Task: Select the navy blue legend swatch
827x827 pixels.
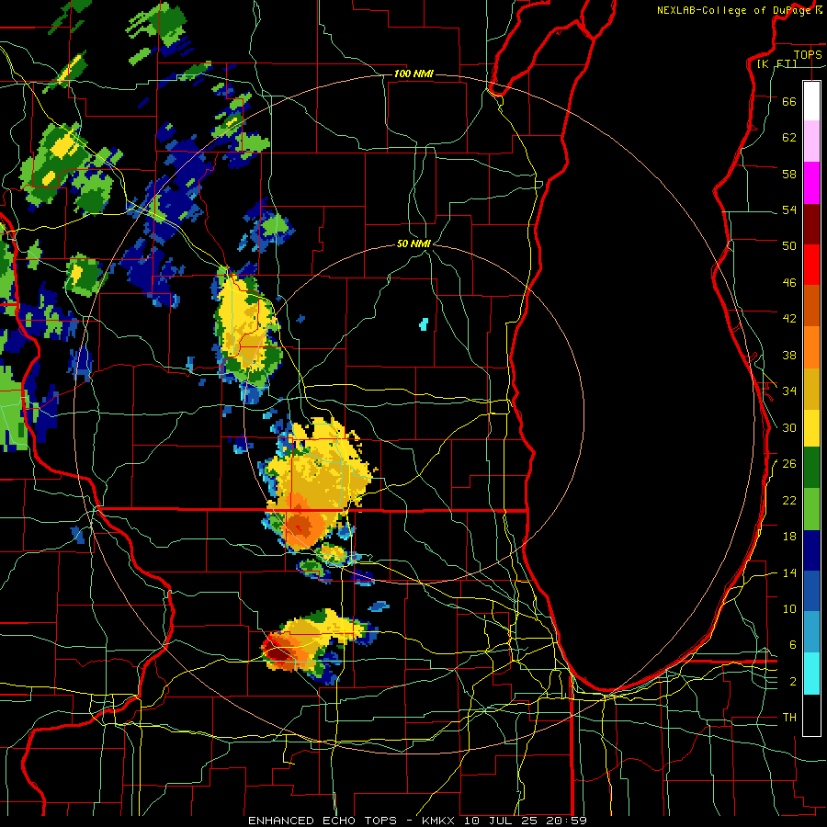Action: click(x=811, y=550)
